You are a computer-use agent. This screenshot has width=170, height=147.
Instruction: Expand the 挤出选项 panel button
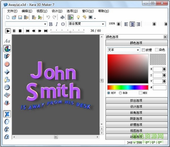(x=137, y=100)
